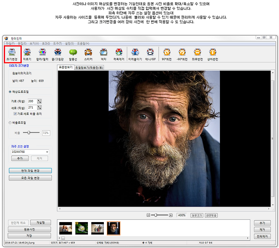The image size is (279, 248).
Task: Click the 비율 ratio slider handle
Action: coord(29,133)
